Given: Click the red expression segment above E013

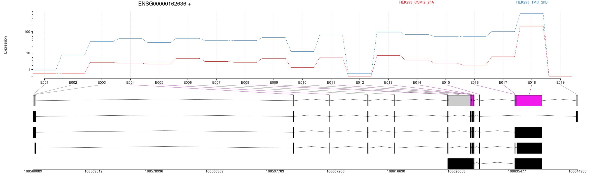Looking at the screenshot, I should click(388, 56).
